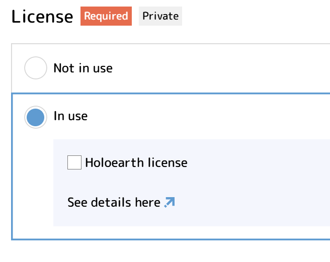Open the "See details here" link
Viewport: 330px width, 262px height.
(x=114, y=203)
